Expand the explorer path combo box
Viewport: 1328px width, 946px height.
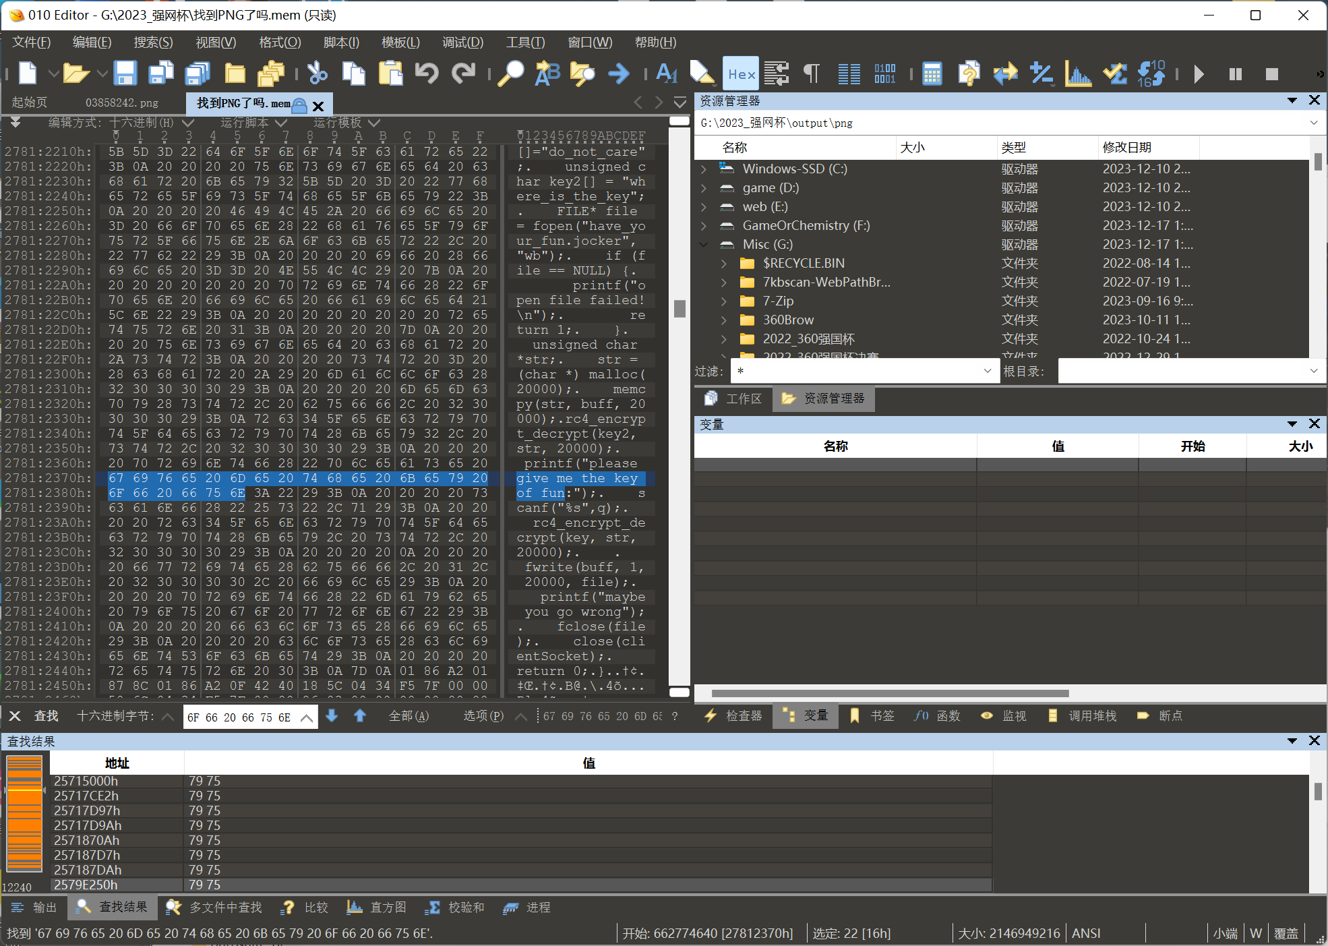[x=1313, y=123]
